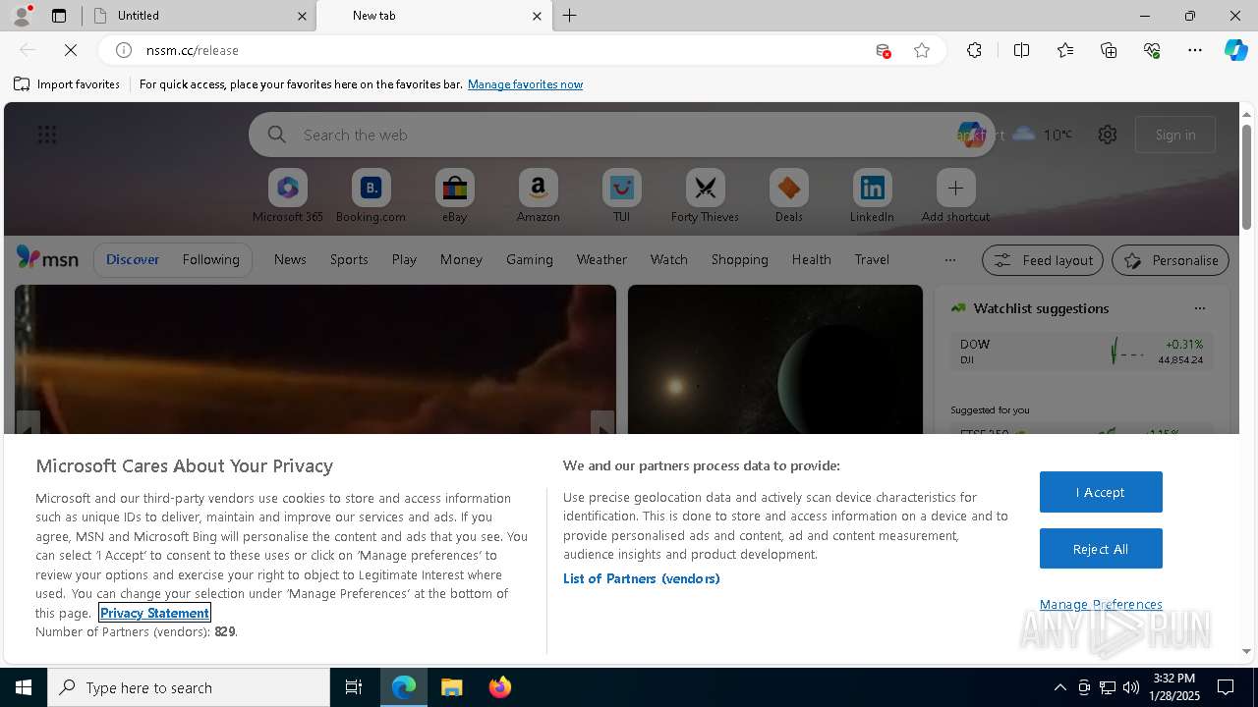Open Manage Preferences link

pyautogui.click(x=1101, y=604)
